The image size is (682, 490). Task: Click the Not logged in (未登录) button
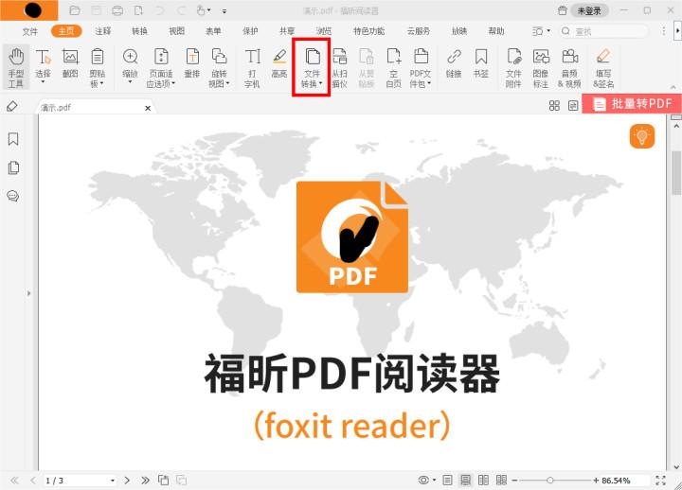pyautogui.click(x=589, y=10)
